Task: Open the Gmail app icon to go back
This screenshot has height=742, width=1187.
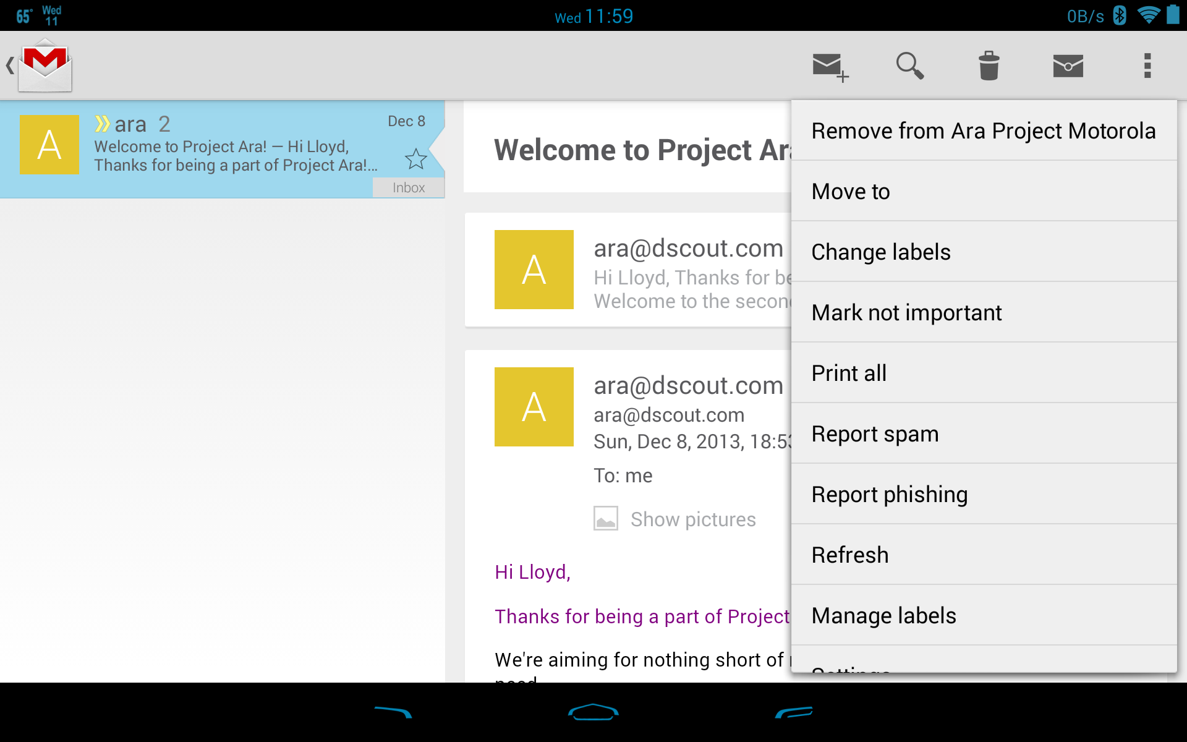Action: pos(40,66)
